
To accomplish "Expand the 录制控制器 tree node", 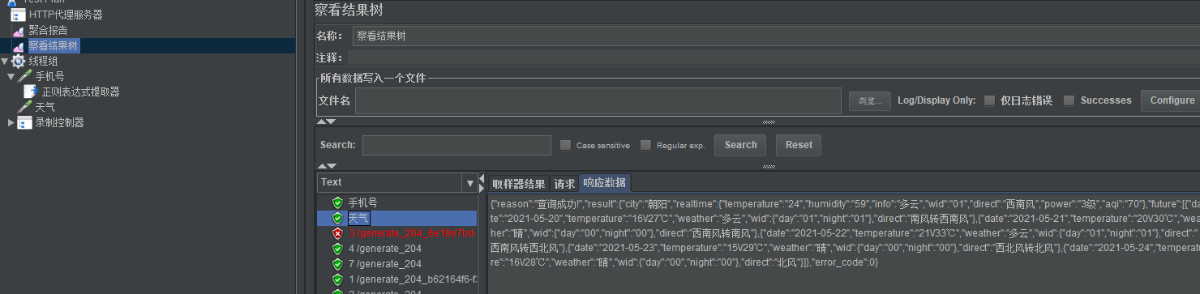I will point(11,122).
